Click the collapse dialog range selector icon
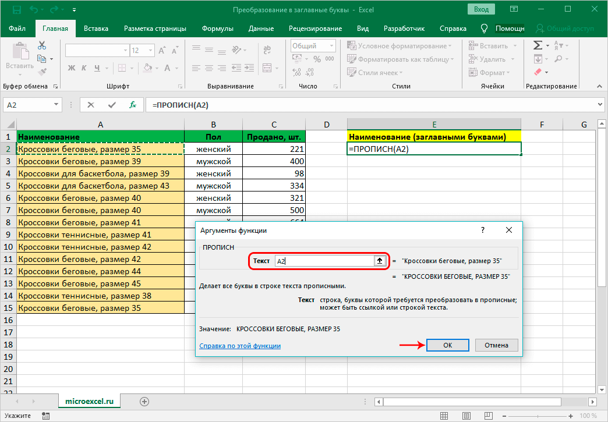This screenshot has height=422, width=608. pos(380,261)
